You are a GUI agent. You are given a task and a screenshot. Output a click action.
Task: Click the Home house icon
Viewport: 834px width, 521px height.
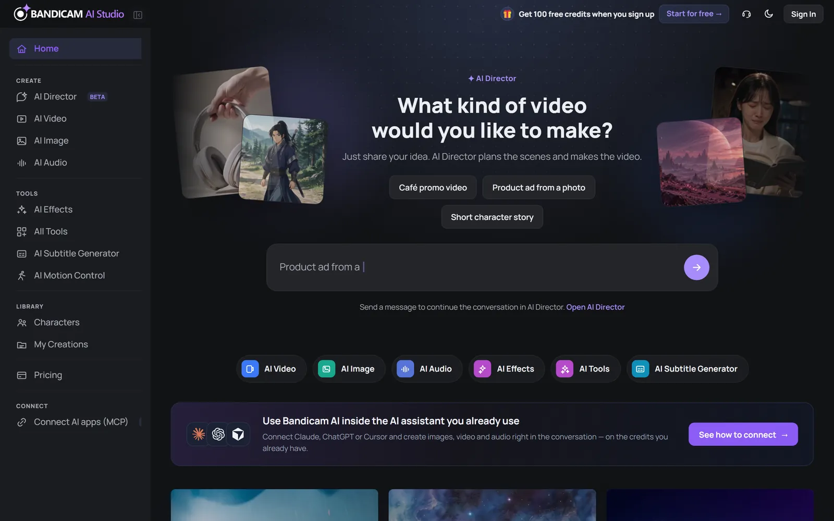click(22, 49)
